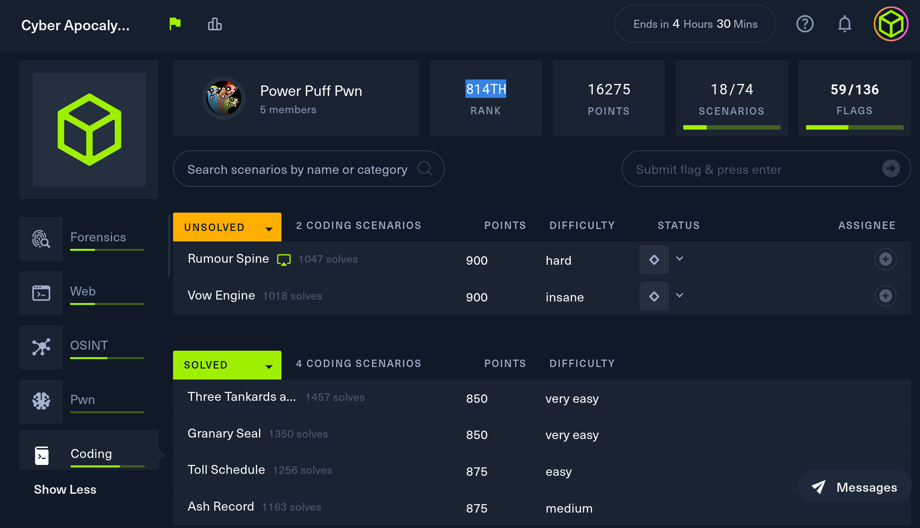This screenshot has width=920, height=528.
Task: Click Show Less to collapse categories
Action: coord(65,489)
